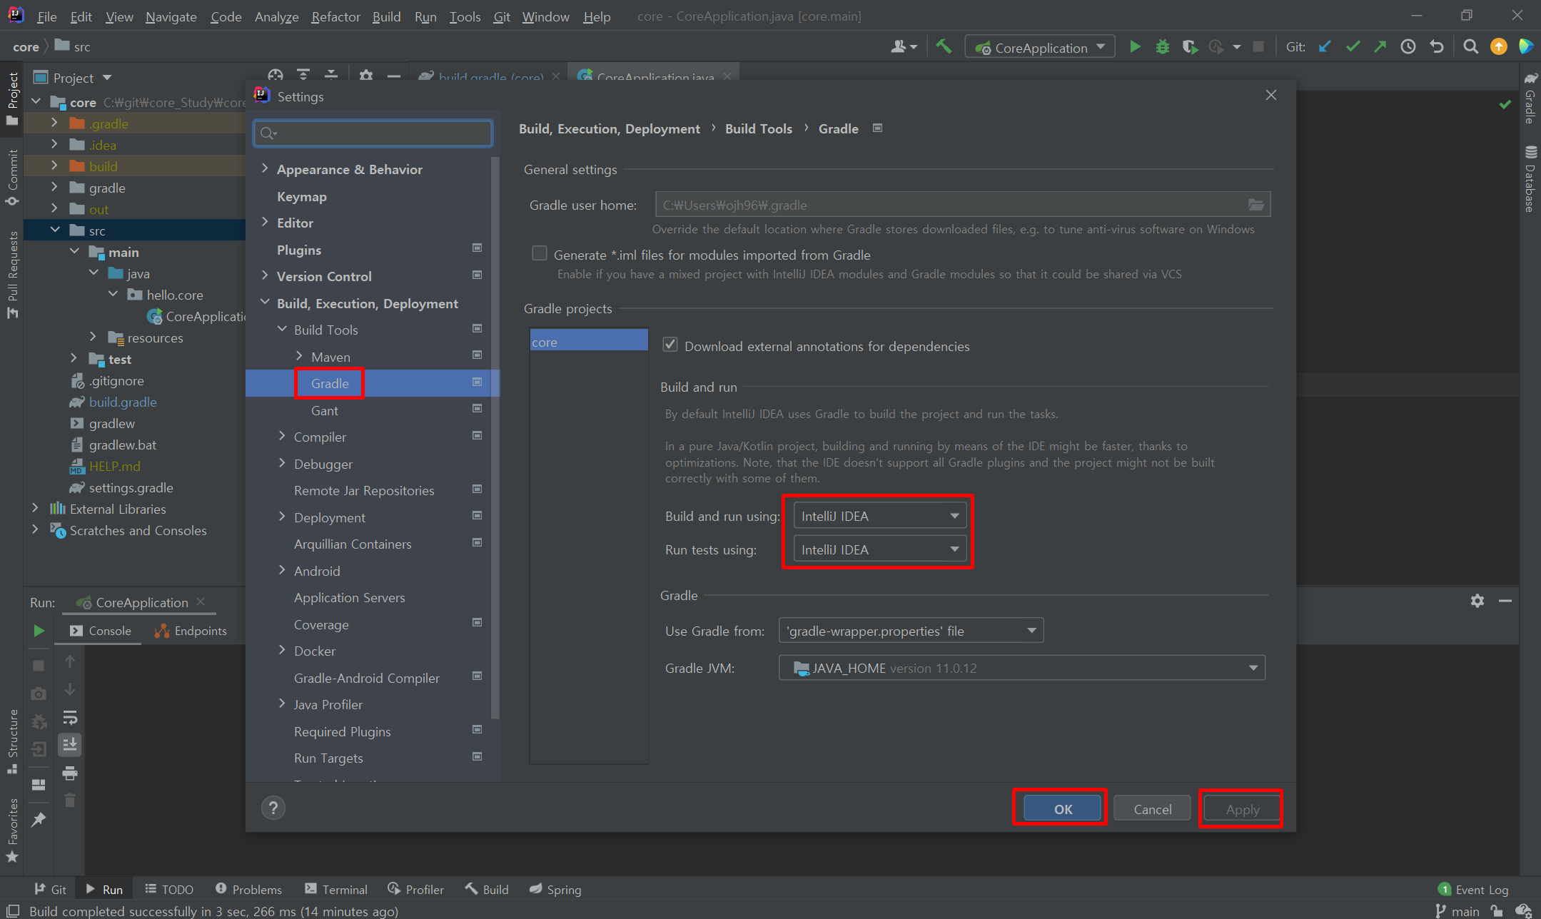Enable Generate *.iml files checkbox
This screenshot has height=919, width=1541.
(540, 254)
